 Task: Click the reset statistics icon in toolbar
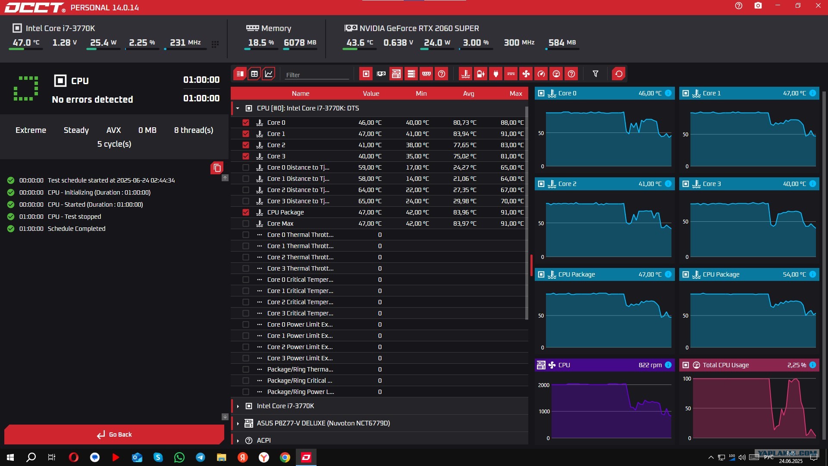[619, 74]
